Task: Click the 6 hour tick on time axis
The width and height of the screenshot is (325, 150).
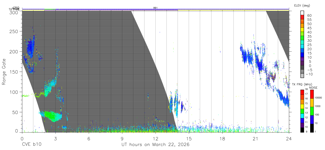Action: [89, 138]
